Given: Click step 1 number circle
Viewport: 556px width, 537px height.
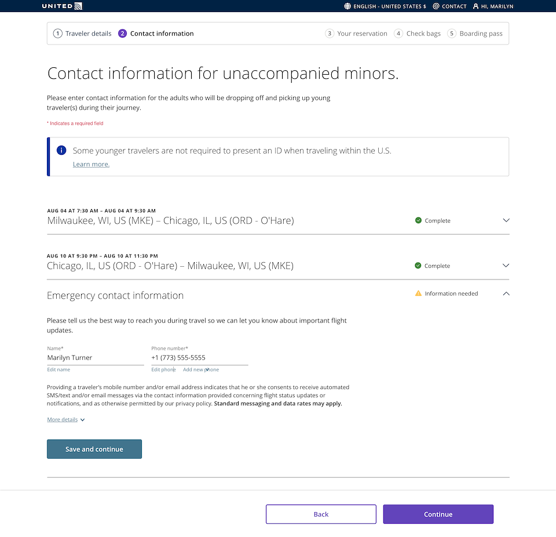Looking at the screenshot, I should click(x=57, y=34).
